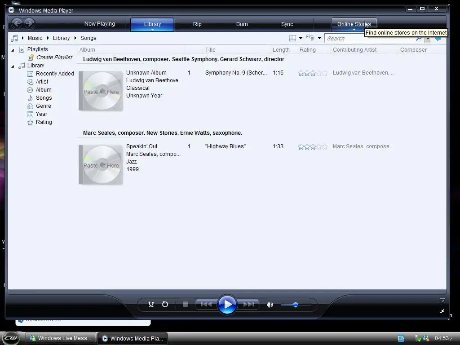Skip to the next track

248,305
